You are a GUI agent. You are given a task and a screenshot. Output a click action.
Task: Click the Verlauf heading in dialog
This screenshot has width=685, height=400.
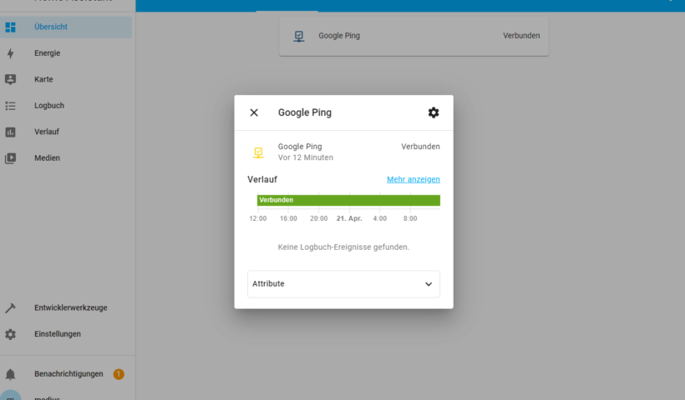[262, 179]
